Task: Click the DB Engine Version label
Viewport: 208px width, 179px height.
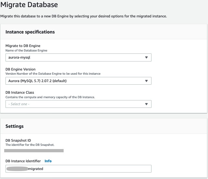Action: 20,69
